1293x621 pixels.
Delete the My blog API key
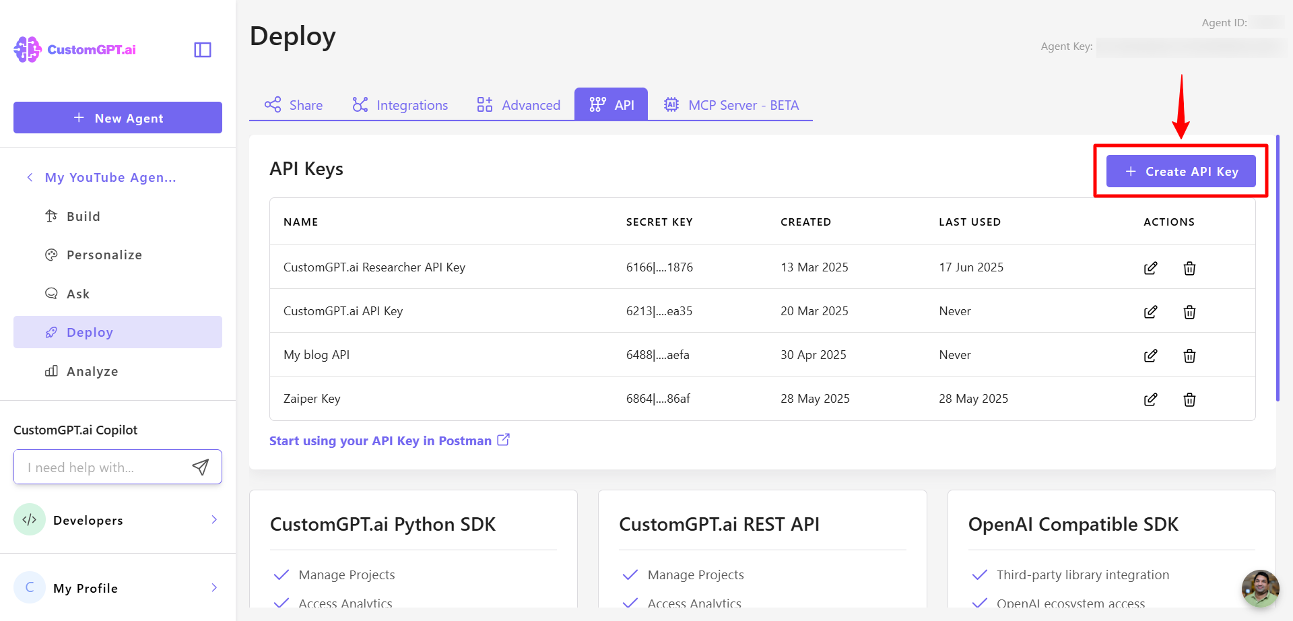(x=1190, y=356)
